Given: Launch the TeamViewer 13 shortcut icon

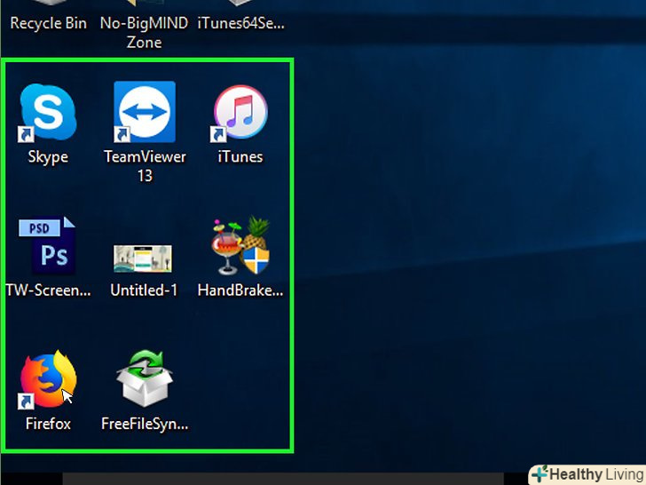Looking at the screenshot, I should (x=145, y=112).
